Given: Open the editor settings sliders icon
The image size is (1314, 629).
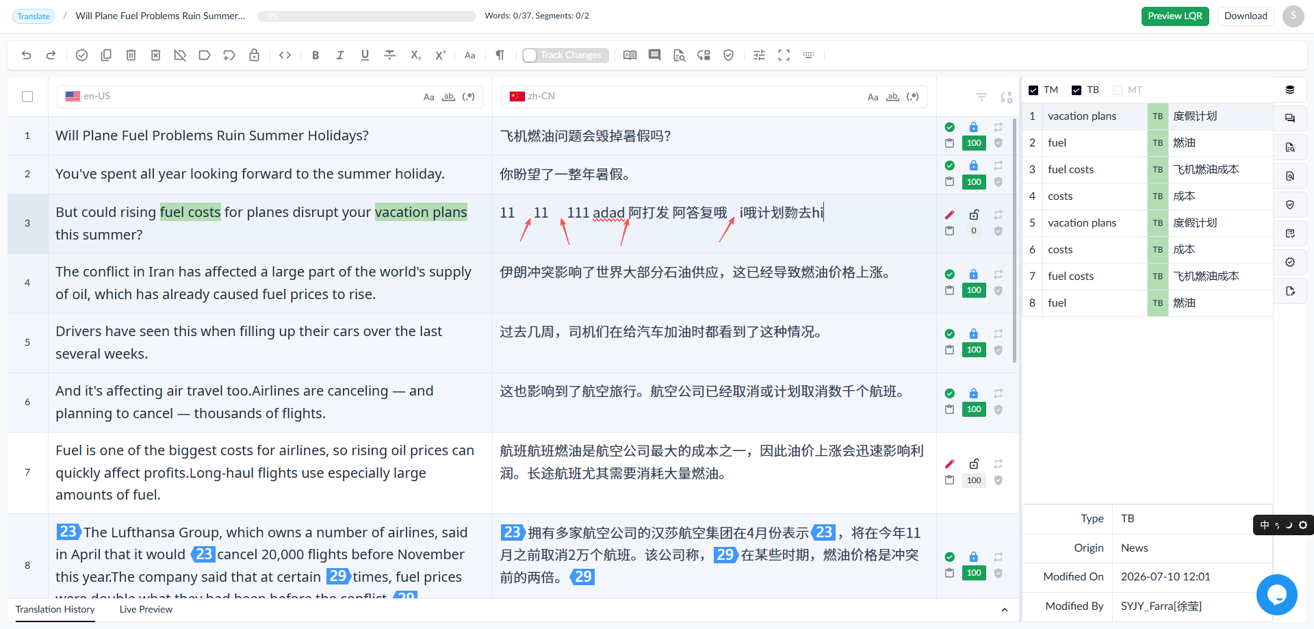Looking at the screenshot, I should point(759,55).
